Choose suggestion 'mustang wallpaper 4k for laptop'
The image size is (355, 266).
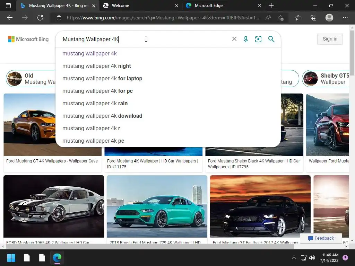168,79
